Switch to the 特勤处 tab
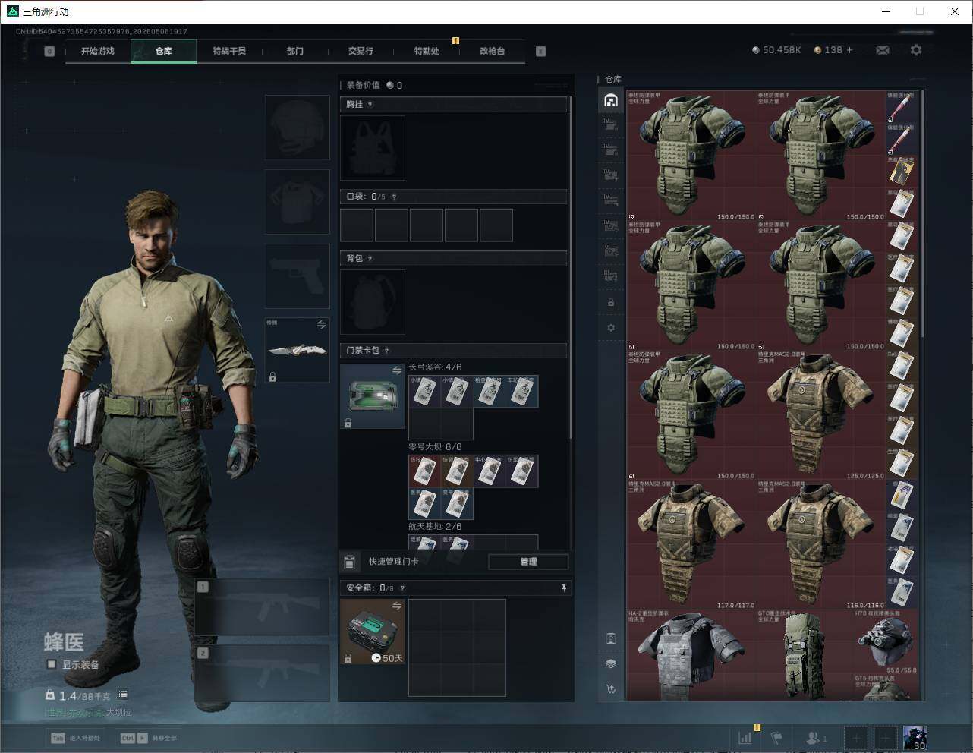The height and width of the screenshot is (753, 973). (x=427, y=51)
